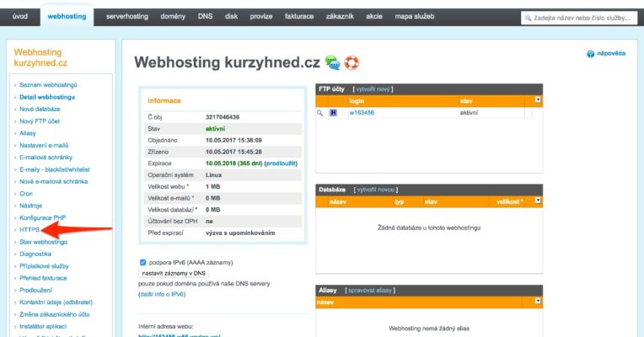The image size is (644, 337).
Task: Open Stav webhostingu sidebar link
Action: pyautogui.click(x=44, y=242)
